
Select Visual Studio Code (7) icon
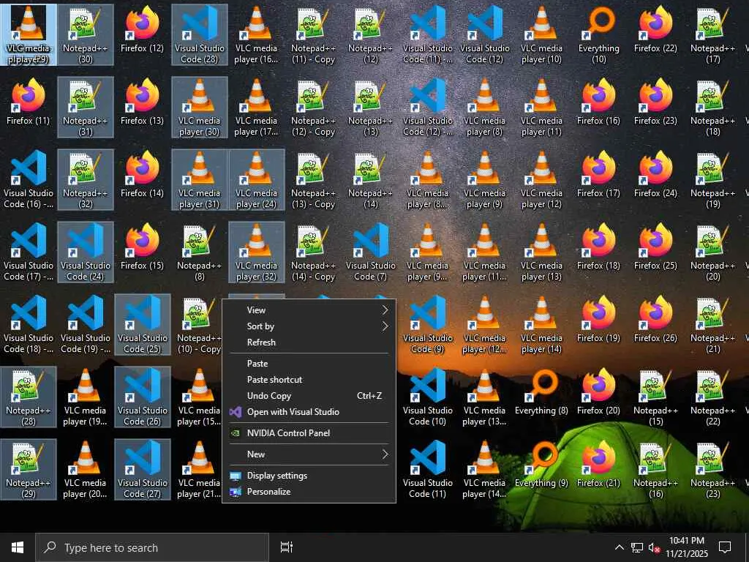point(370,252)
